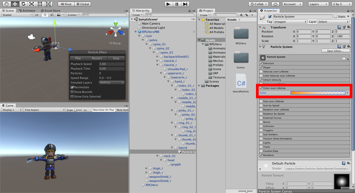Click the Color over Lifetime gradient swatch

point(318,93)
